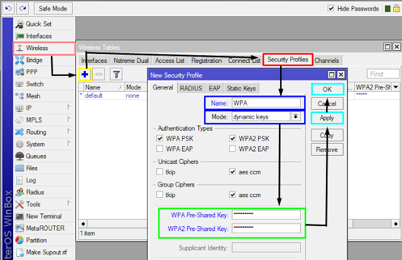
Task: Open column chooser dropdown in Wireless Tables
Action: (396, 87)
